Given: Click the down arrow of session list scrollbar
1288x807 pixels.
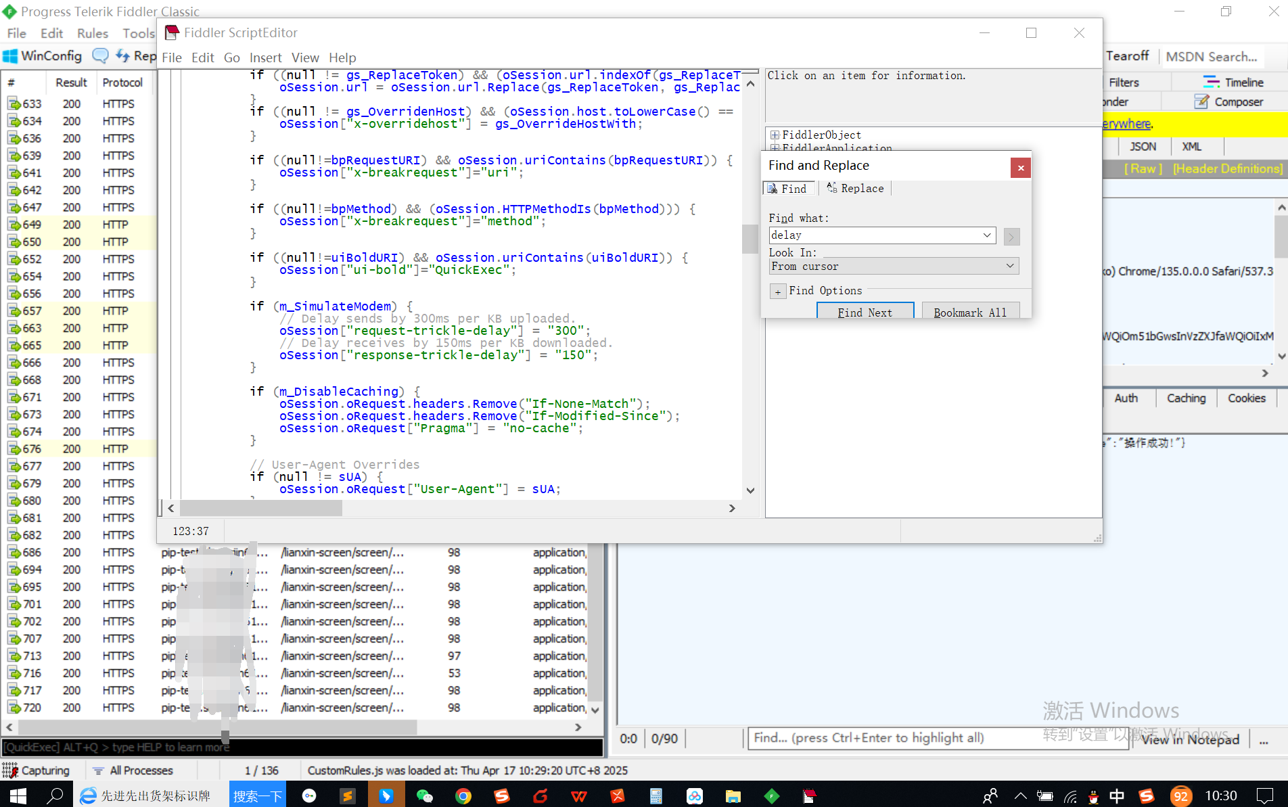Looking at the screenshot, I should [595, 710].
